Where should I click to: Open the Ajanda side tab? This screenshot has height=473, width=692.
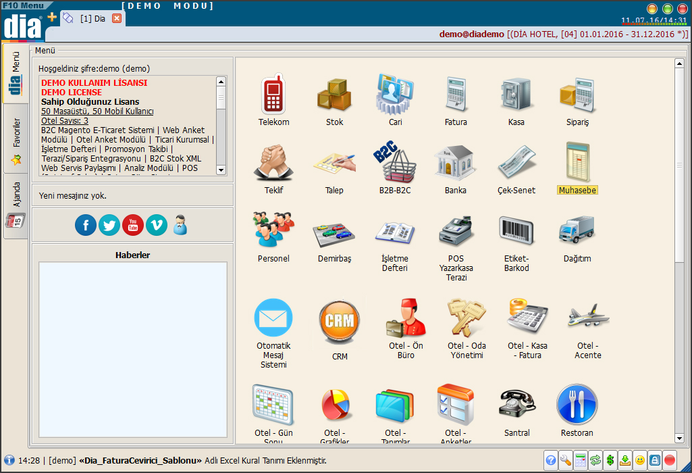[16, 205]
